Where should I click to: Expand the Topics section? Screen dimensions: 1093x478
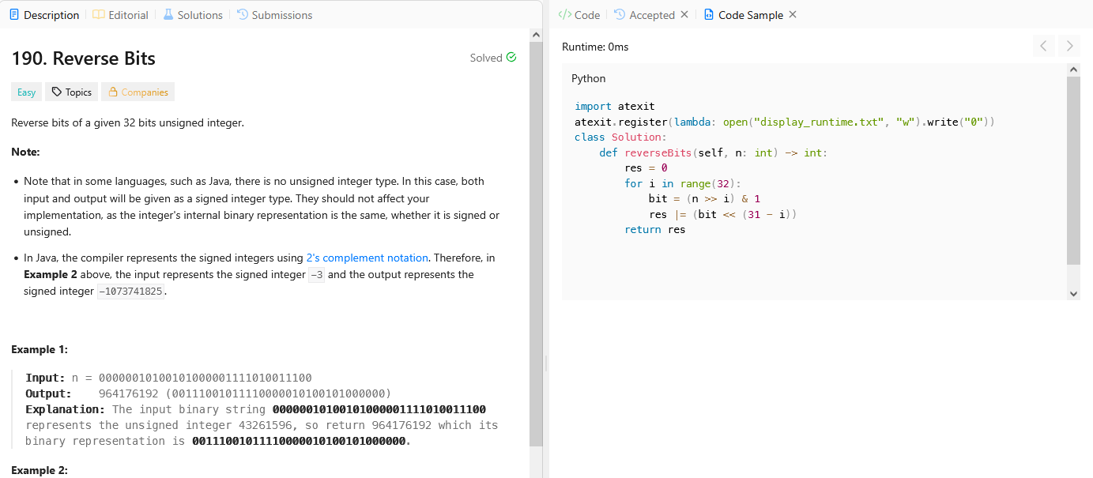coord(72,92)
